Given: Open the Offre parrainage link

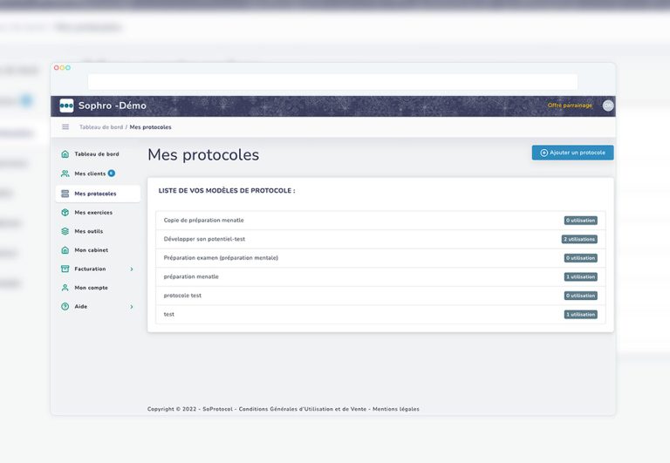Looking at the screenshot, I should [570, 106].
